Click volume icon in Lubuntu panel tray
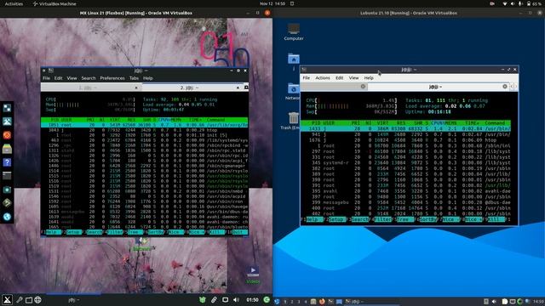 point(494,302)
